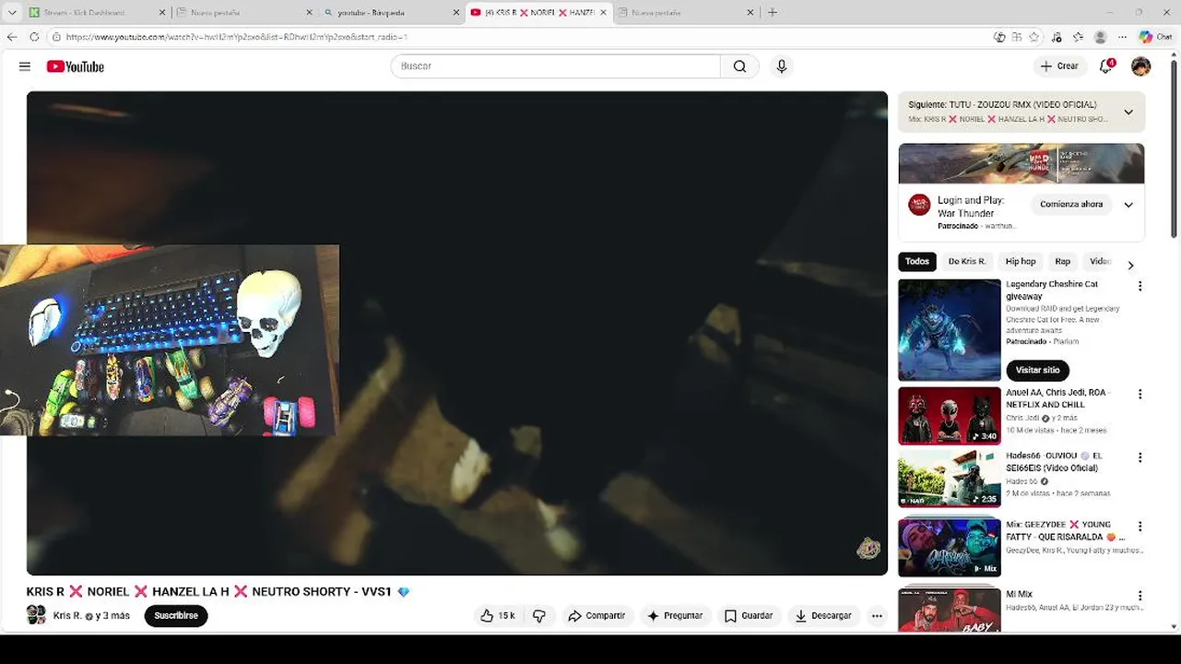Open options for Mi Mix

[1140, 597]
